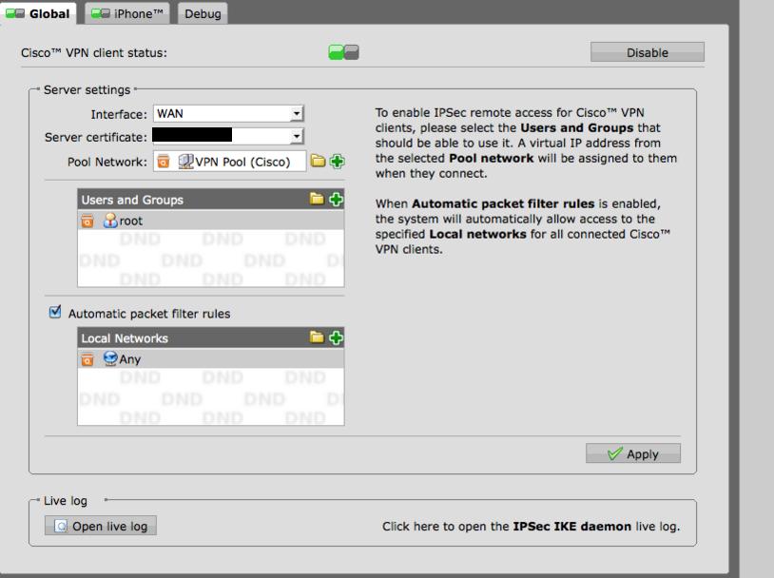Click the VPN Pool (Cisco) network icon

click(x=185, y=162)
